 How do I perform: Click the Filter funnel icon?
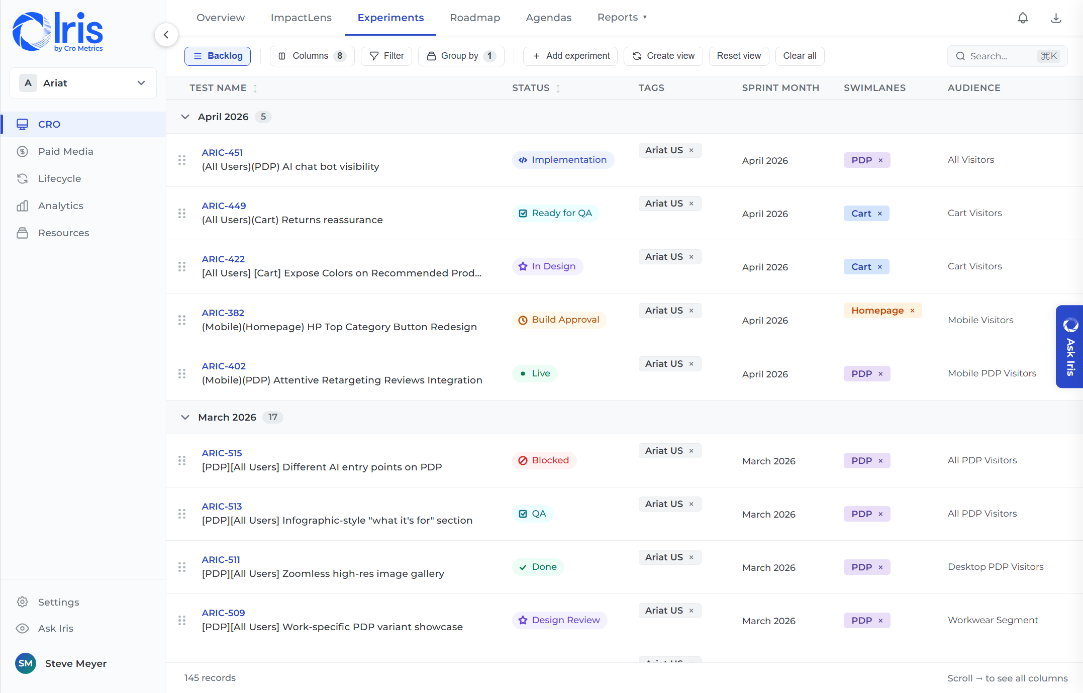pyautogui.click(x=374, y=56)
